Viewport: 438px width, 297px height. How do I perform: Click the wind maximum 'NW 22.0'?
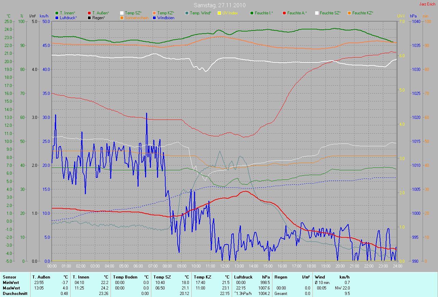tap(343, 288)
